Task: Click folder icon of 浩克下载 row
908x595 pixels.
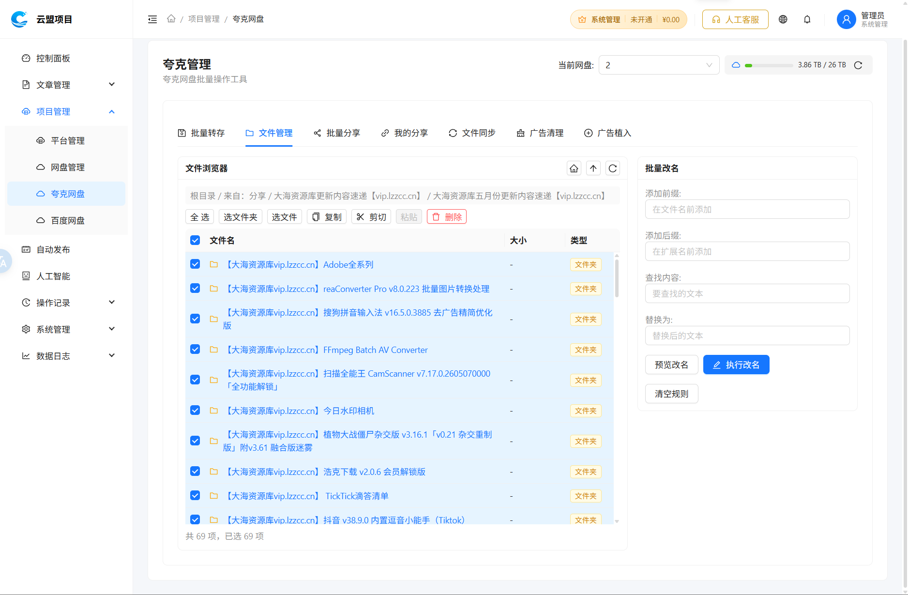Action: pos(213,472)
